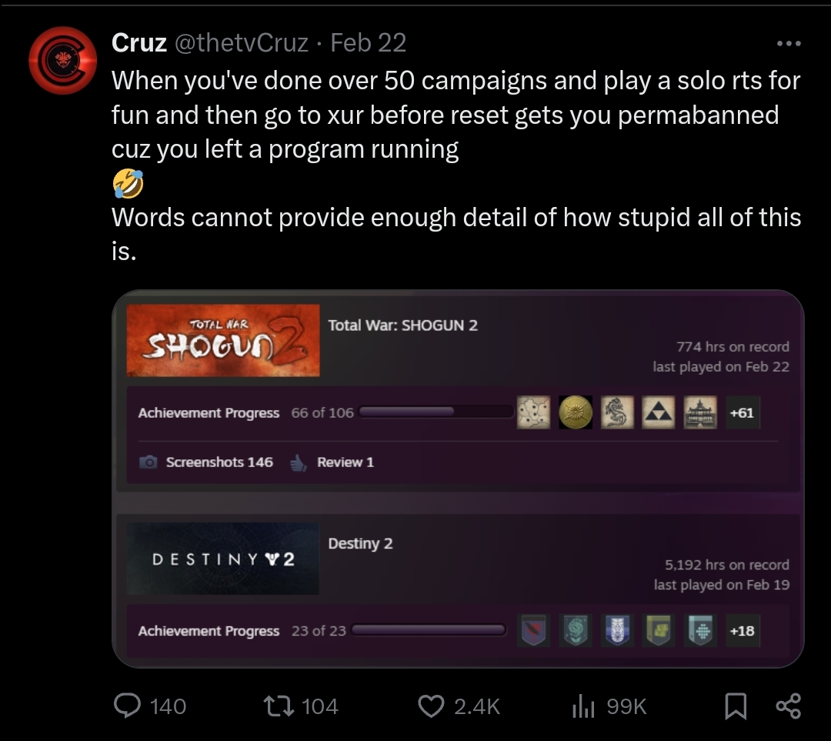Image resolution: width=831 pixels, height=741 pixels.
Task: Open the three-dot more options menu
Action: tap(789, 43)
